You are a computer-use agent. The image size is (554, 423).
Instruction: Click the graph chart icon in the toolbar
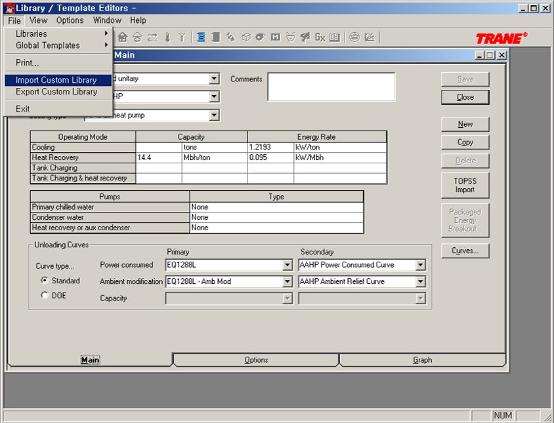(x=370, y=37)
